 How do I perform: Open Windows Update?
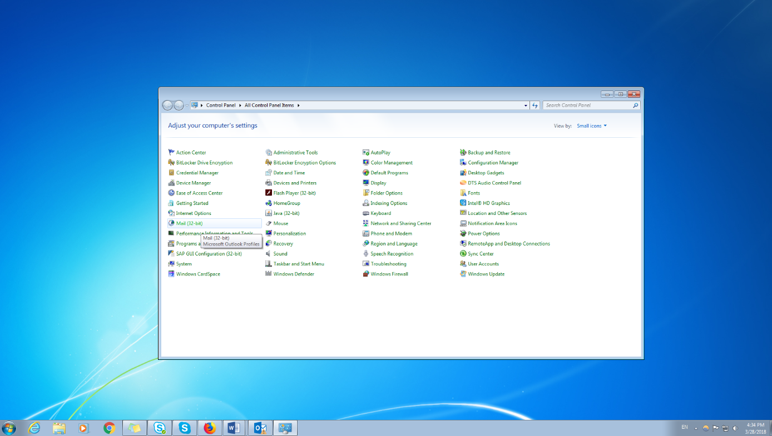(485, 274)
